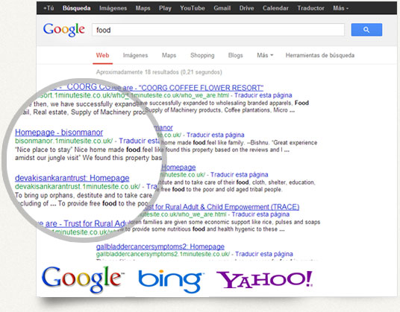Expand the Más dropdown below search box
Image resolution: width=400 pixels, height=312 pixels.
click(265, 55)
